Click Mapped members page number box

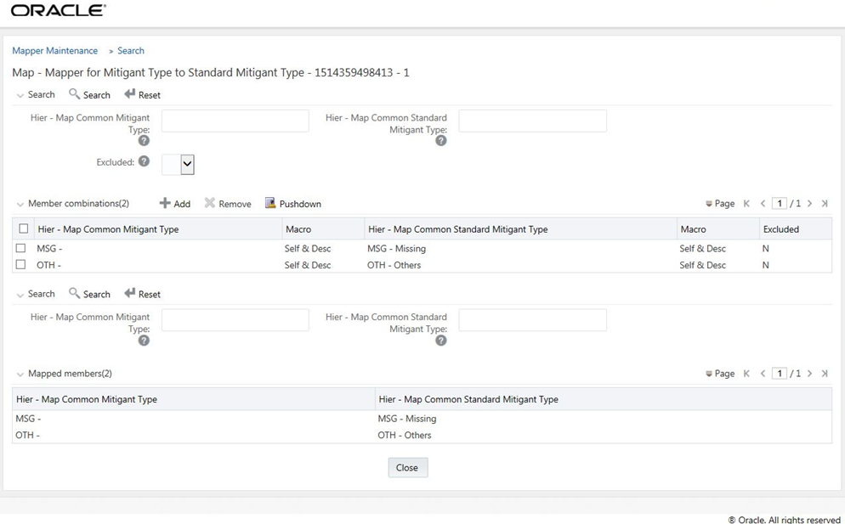coord(780,374)
